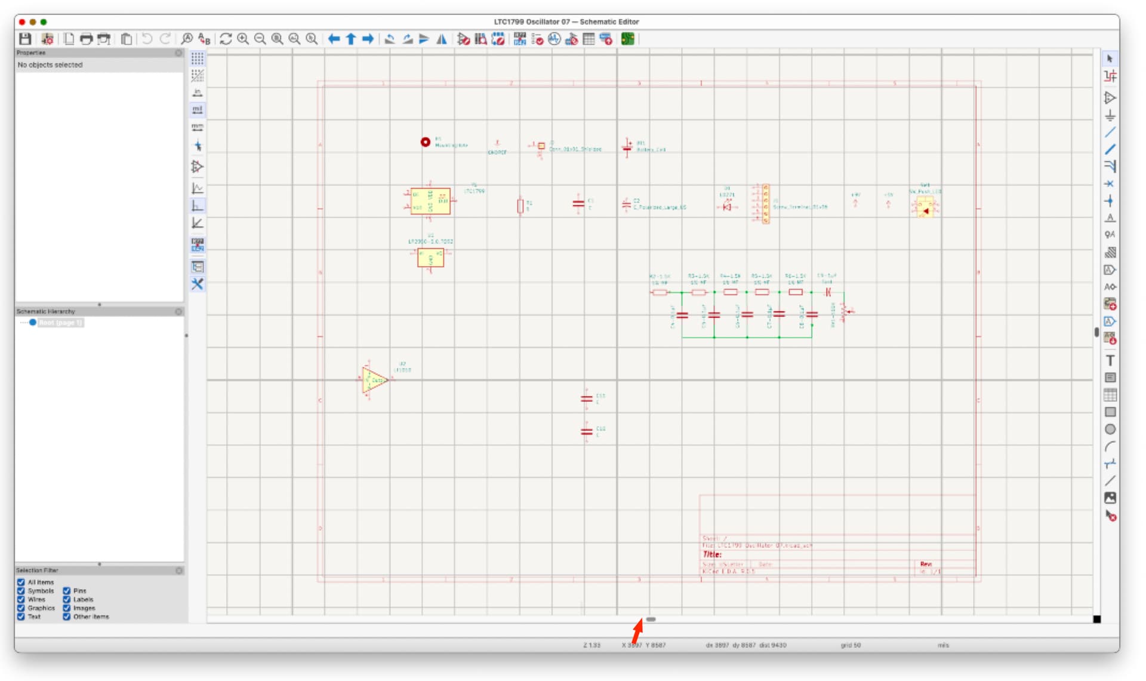1146x681 pixels.
Task: Toggle Other Items filter checkbox
Action: [x=67, y=616]
